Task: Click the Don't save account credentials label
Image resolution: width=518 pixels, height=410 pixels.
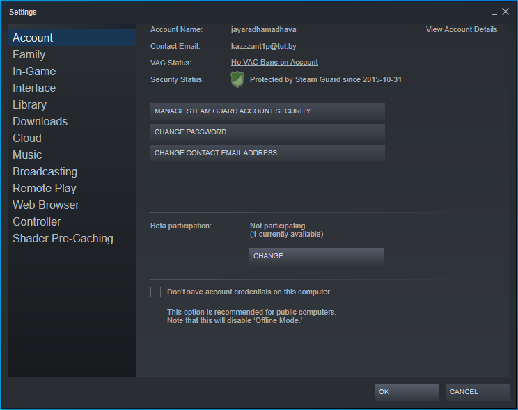Action: click(249, 292)
